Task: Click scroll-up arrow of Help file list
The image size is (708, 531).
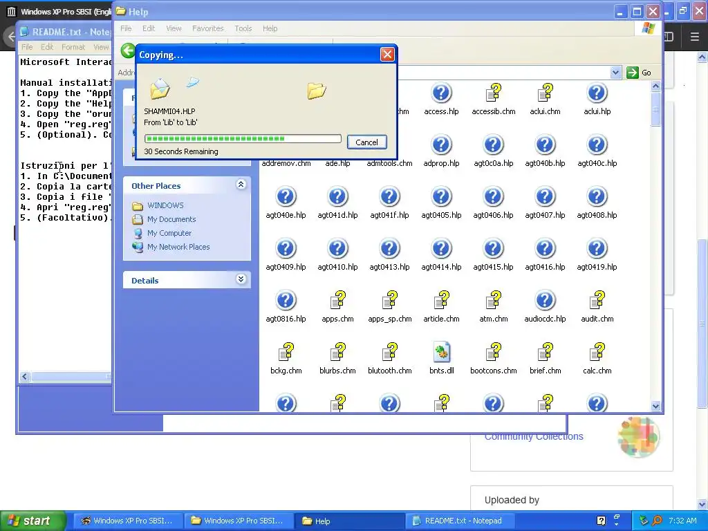Action: point(655,86)
